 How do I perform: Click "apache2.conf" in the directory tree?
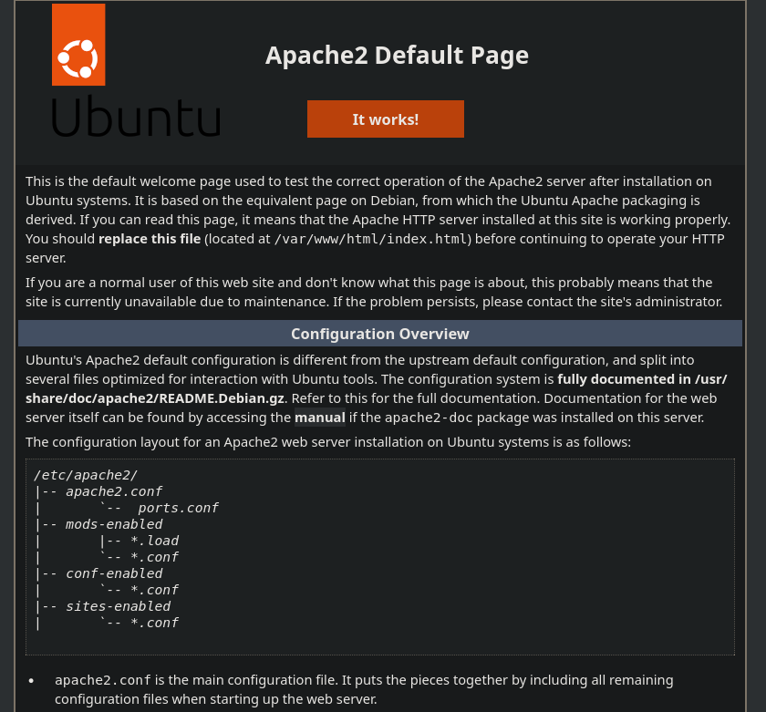(x=114, y=491)
